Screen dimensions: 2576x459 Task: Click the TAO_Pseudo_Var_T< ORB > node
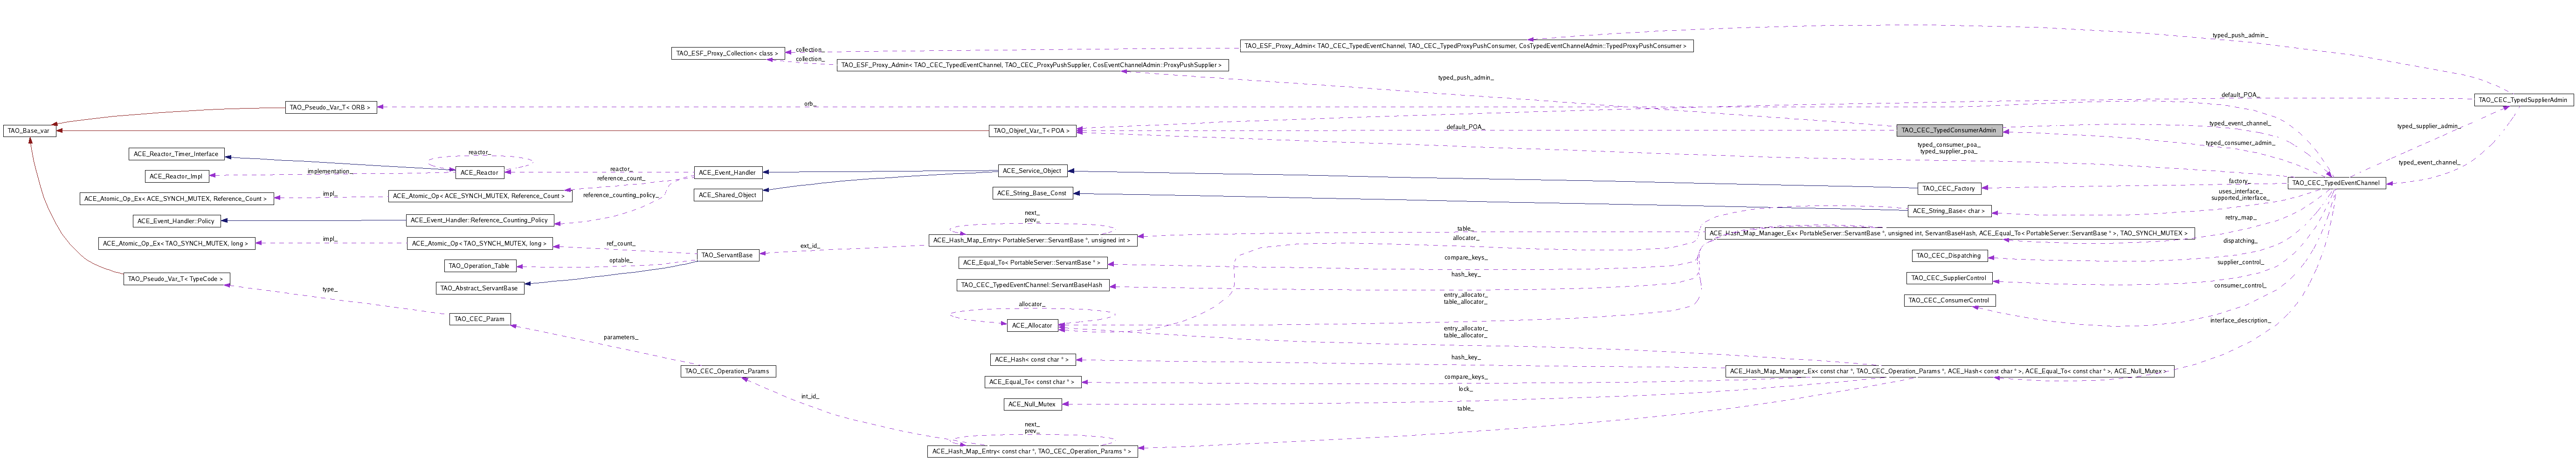pos(331,108)
